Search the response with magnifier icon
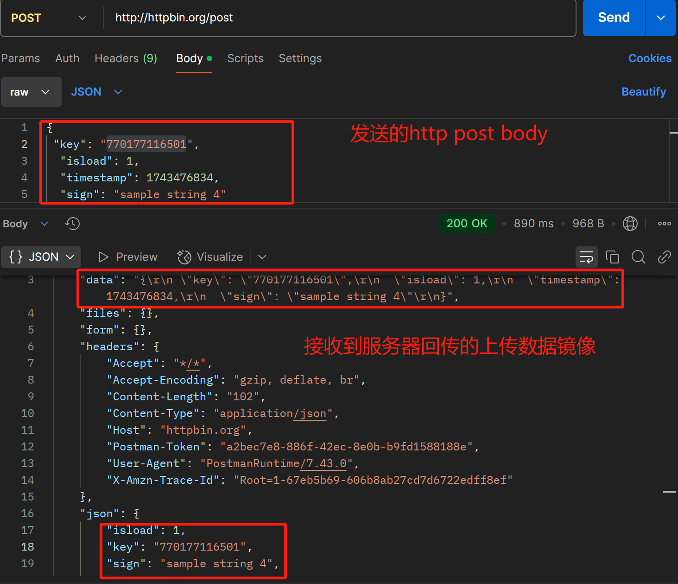The image size is (678, 584). (639, 257)
